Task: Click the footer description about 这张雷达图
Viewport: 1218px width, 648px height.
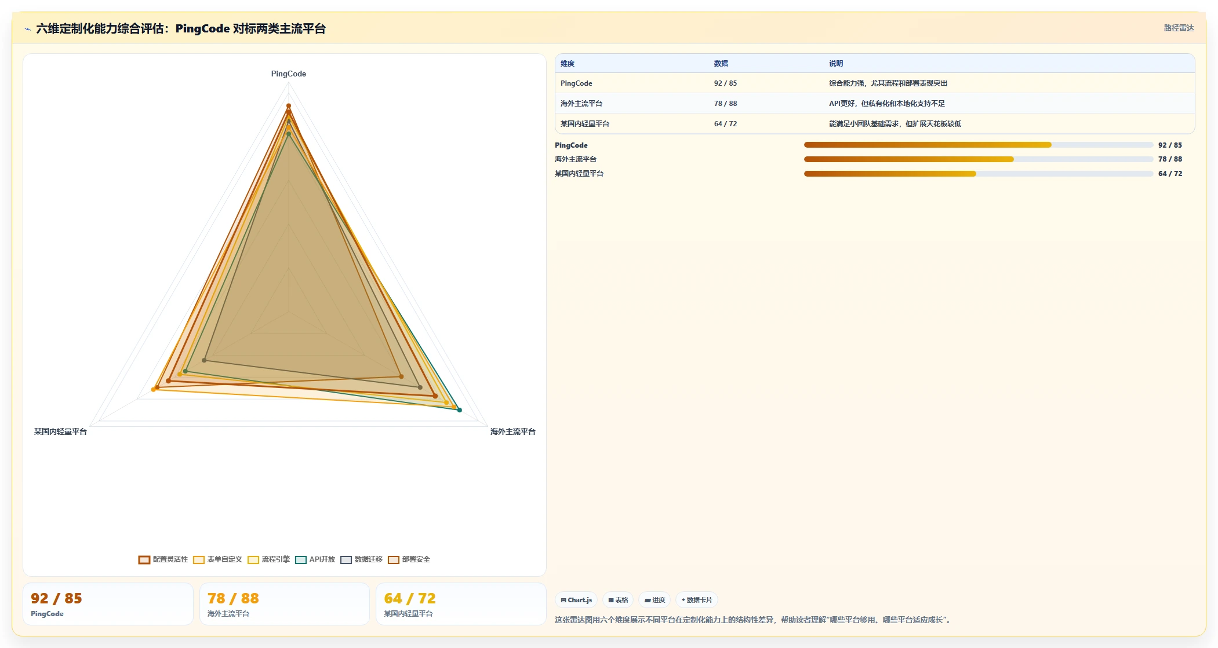Action: [x=754, y=620]
